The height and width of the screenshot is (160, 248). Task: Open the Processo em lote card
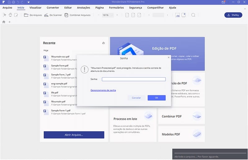point(133,125)
